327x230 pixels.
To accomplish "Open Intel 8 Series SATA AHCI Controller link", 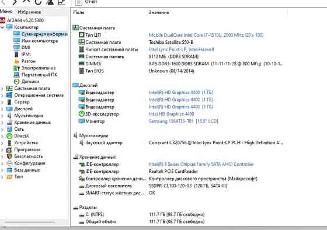I will [201, 164].
